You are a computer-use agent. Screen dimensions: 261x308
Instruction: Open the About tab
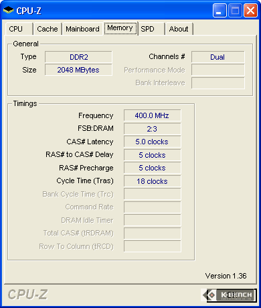[179, 29]
